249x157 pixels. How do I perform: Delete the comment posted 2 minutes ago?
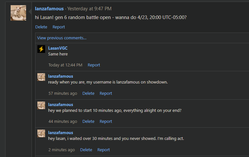[x=86, y=150]
